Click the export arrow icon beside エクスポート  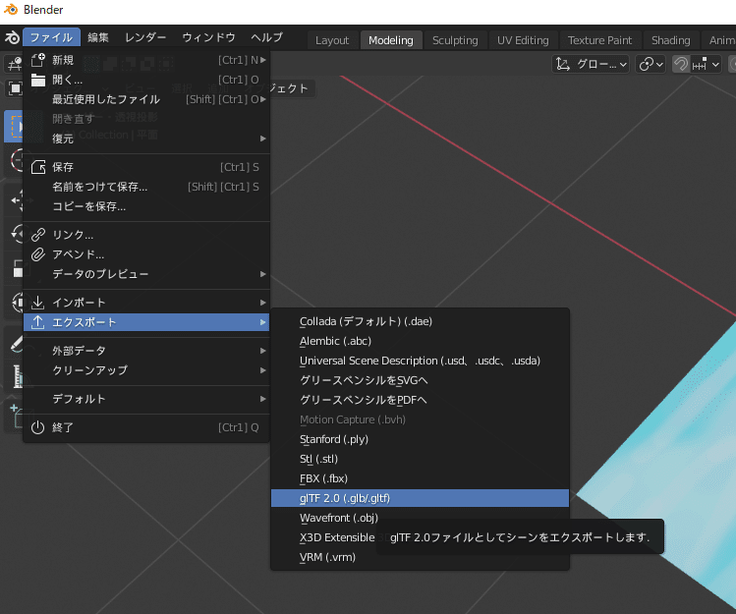38,322
